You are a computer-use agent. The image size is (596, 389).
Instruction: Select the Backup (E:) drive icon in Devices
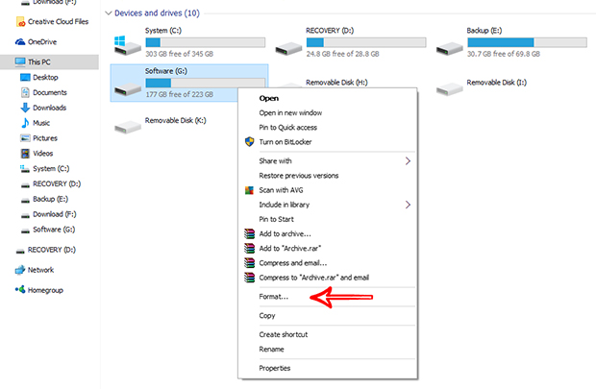click(x=450, y=49)
